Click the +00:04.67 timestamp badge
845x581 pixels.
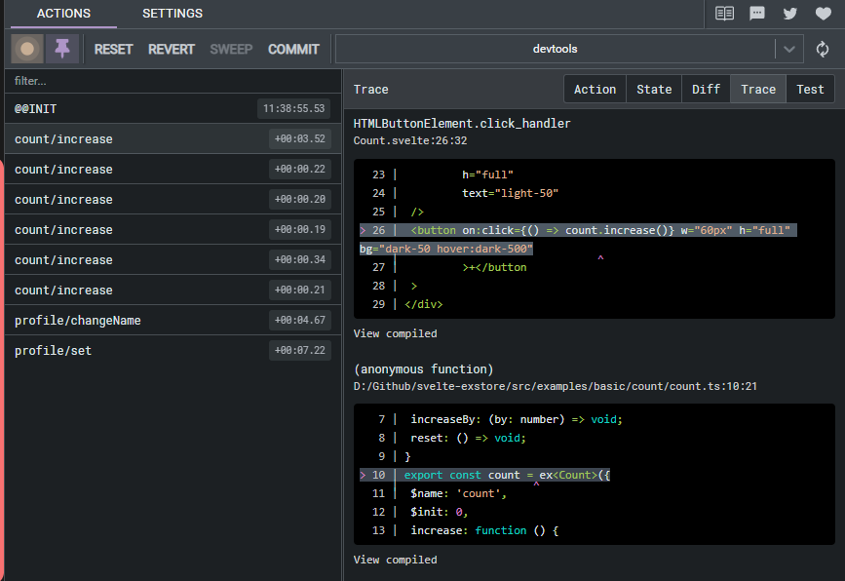[299, 320]
